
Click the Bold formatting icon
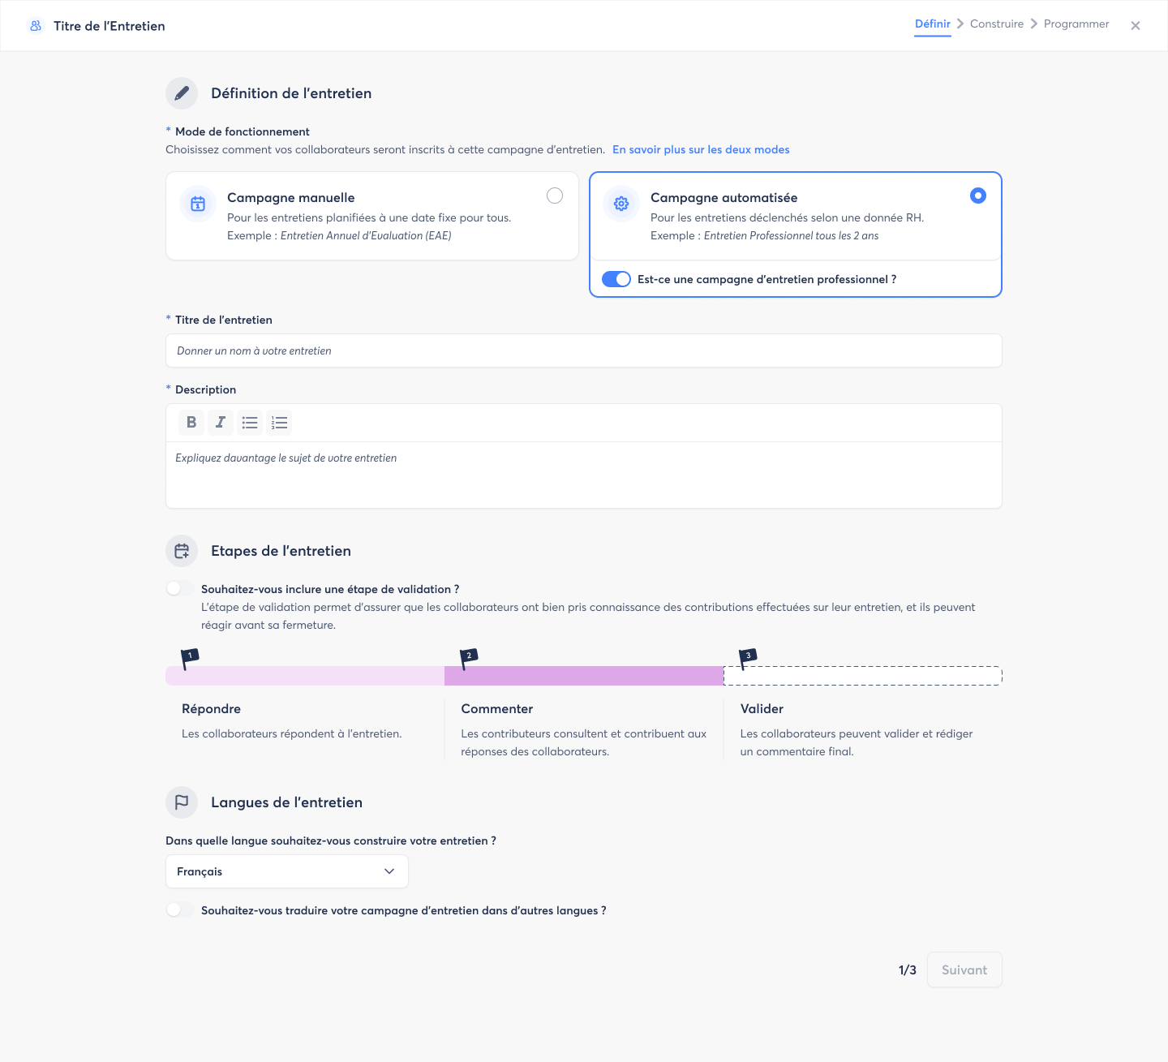pyautogui.click(x=191, y=423)
